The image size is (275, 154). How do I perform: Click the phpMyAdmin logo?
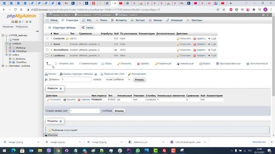click(x=21, y=16)
